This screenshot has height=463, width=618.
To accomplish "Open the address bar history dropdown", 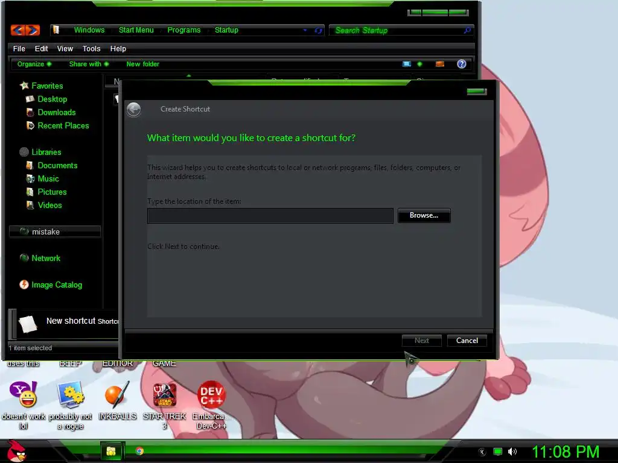I will click(x=305, y=30).
